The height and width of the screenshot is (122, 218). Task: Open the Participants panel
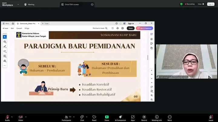point(66,117)
